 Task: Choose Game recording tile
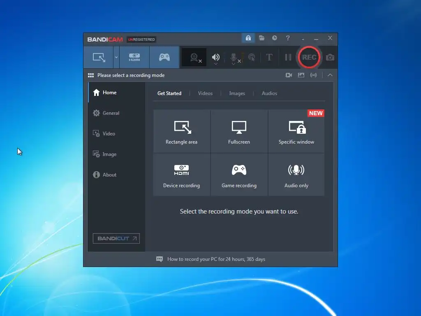tap(239, 174)
